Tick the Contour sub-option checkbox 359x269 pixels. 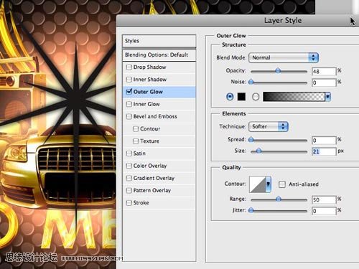coord(136,129)
